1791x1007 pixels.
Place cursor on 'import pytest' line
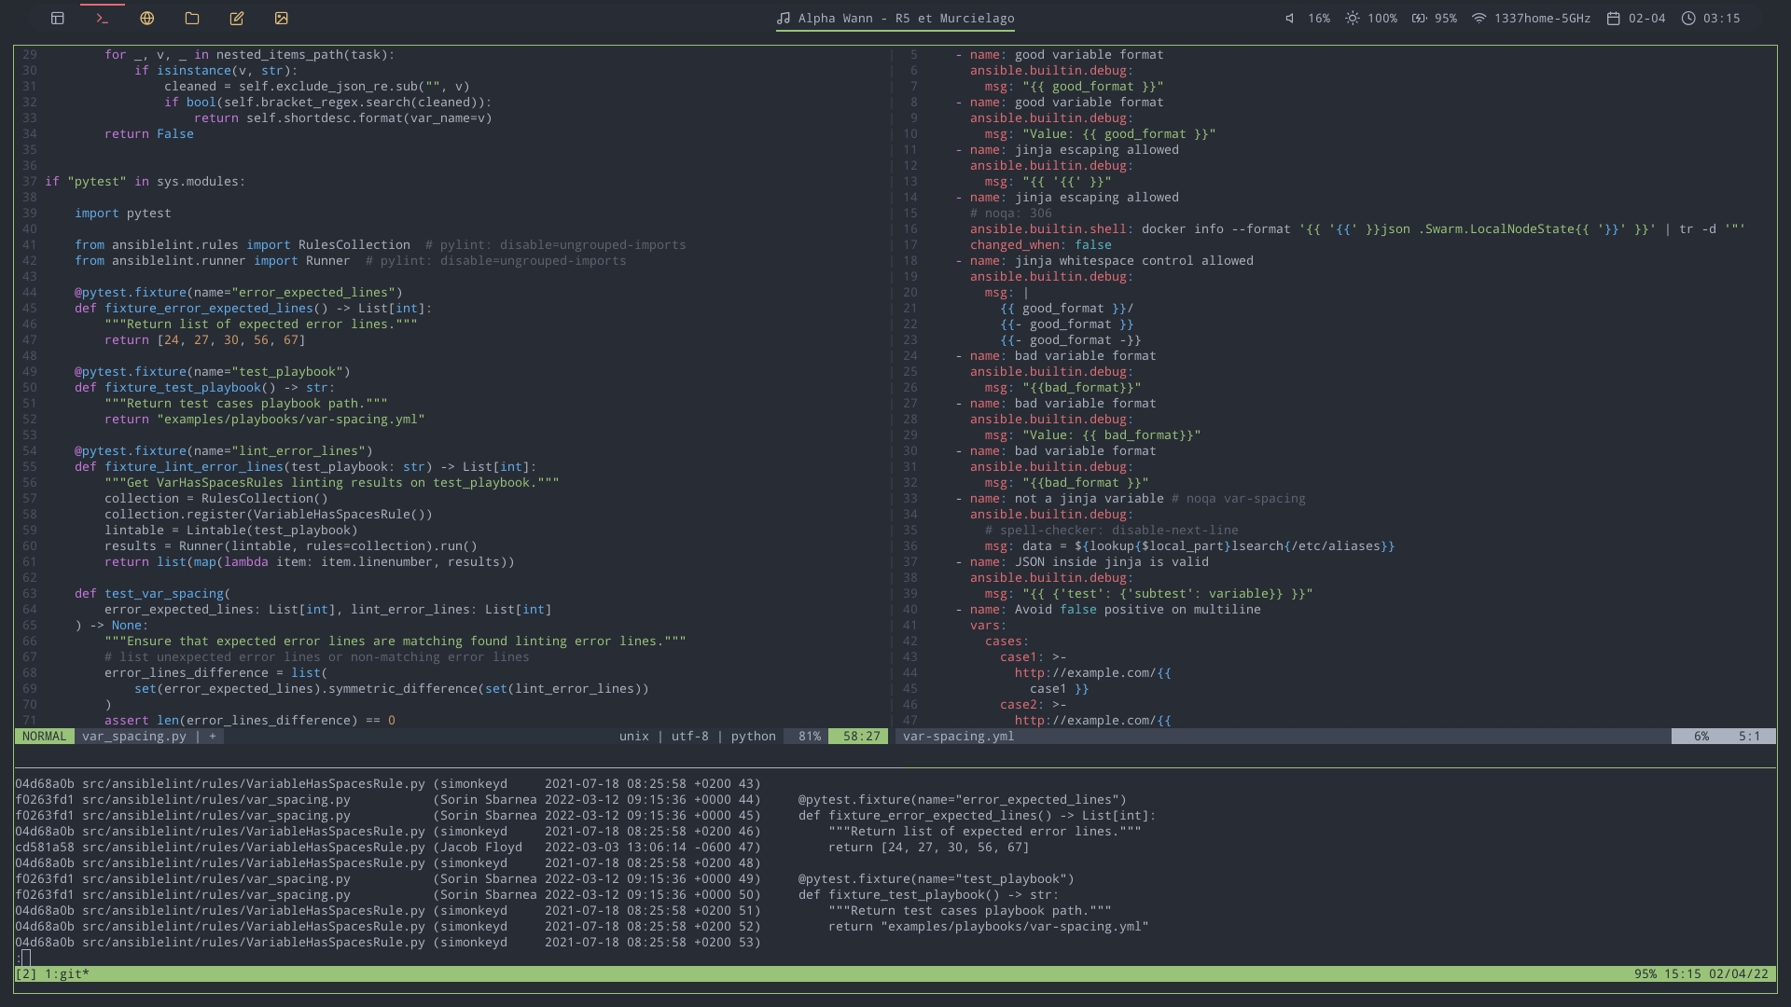coord(122,214)
